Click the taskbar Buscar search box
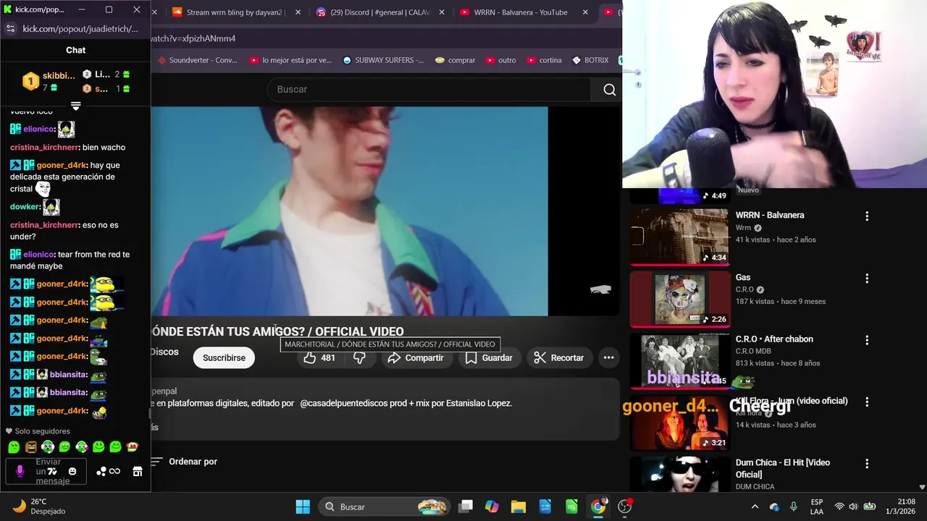 pyautogui.click(x=384, y=507)
